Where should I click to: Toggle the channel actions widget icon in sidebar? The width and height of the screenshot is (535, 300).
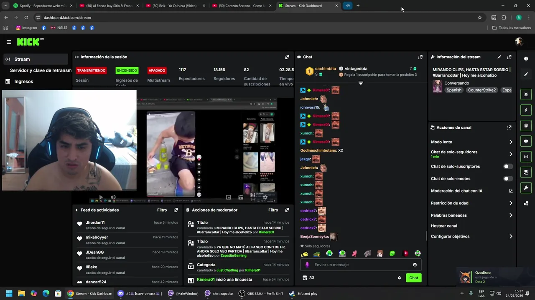tap(526, 172)
